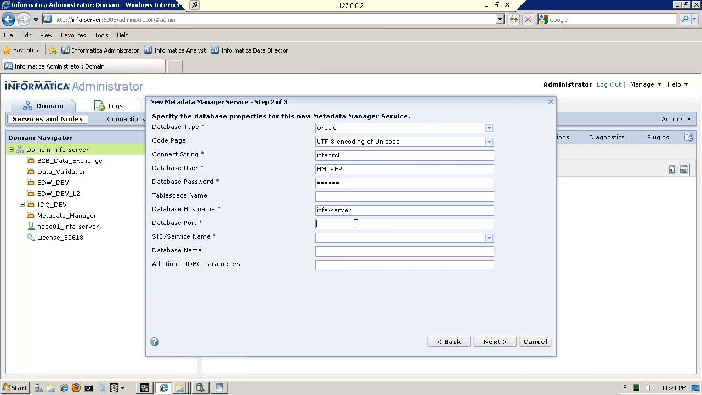Switch to the Domain tab
This screenshot has width=702, height=395.
[44, 106]
